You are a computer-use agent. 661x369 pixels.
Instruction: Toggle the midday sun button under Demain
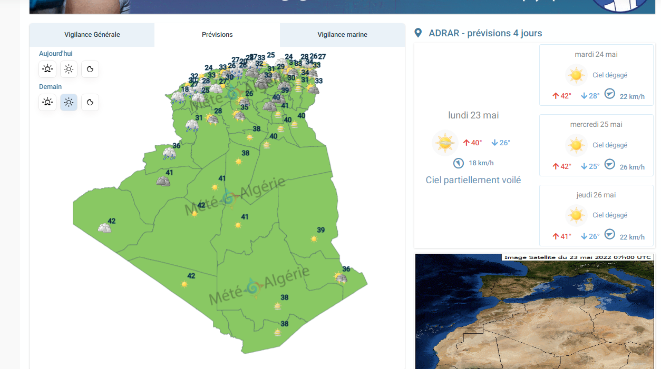coord(69,102)
